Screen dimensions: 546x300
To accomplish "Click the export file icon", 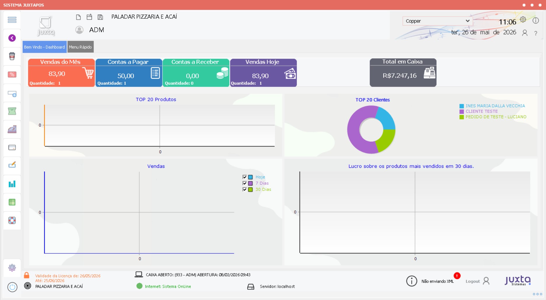I will pyautogui.click(x=89, y=17).
